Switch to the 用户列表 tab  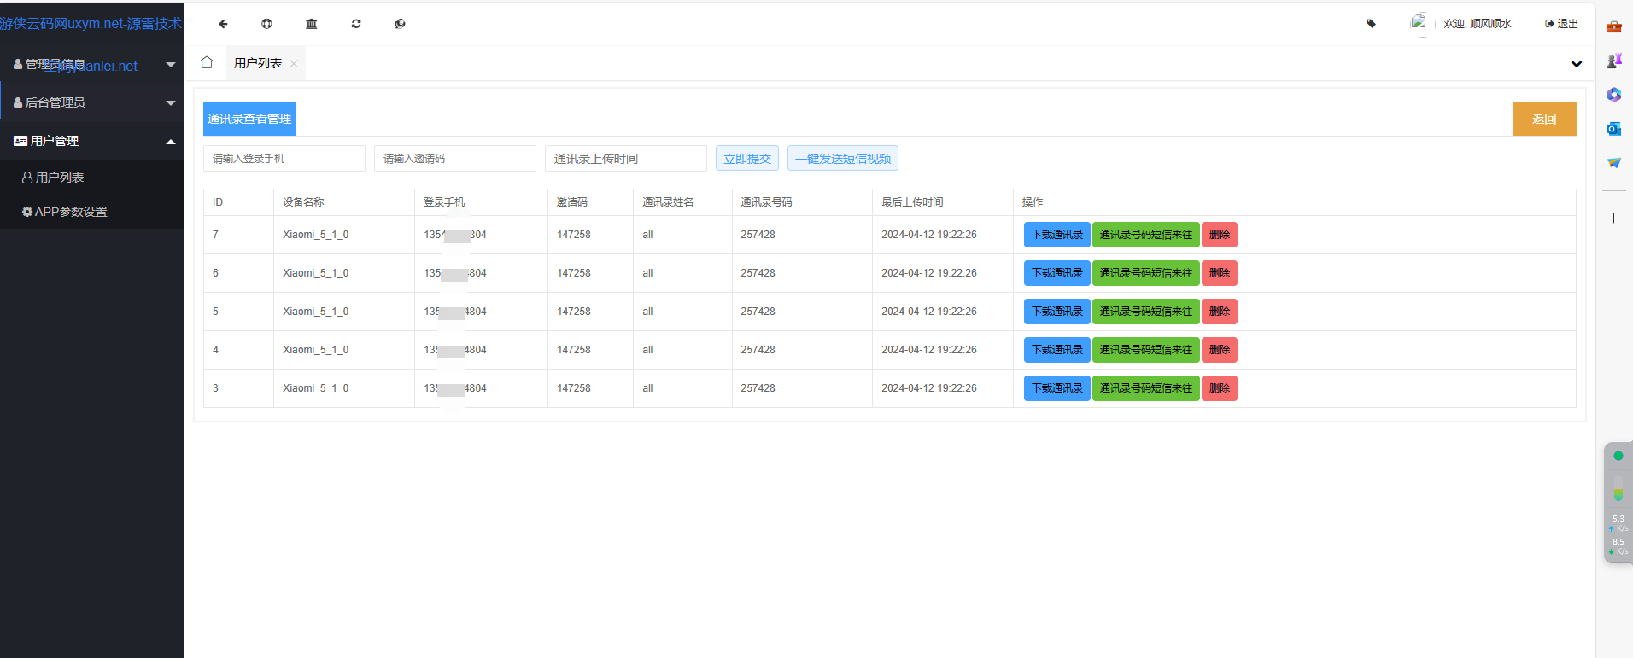[x=258, y=63]
